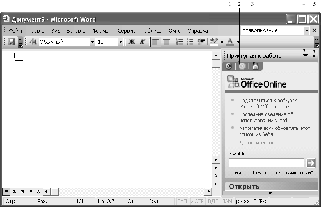Open Select Browse Object circle button
This screenshot has height=207, width=321.
(x=216, y=176)
